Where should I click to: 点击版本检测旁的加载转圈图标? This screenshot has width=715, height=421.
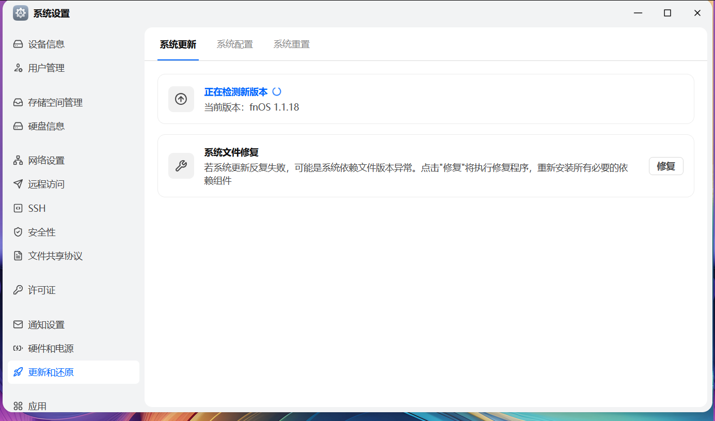point(277,91)
